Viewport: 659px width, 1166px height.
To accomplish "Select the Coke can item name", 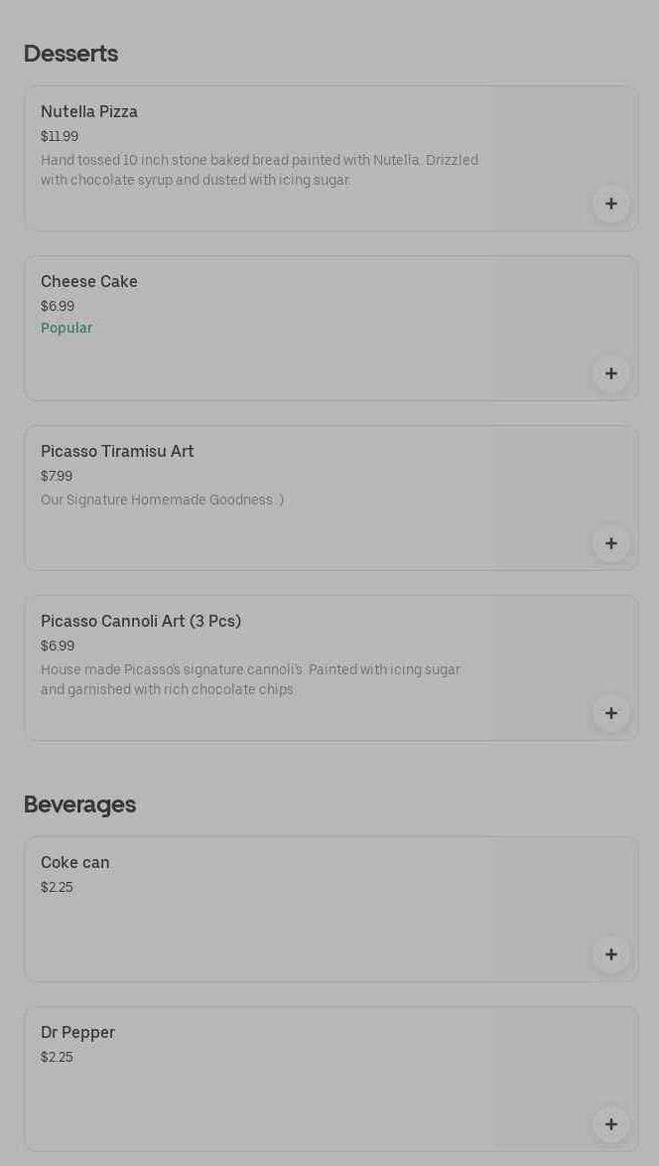I will (75, 863).
